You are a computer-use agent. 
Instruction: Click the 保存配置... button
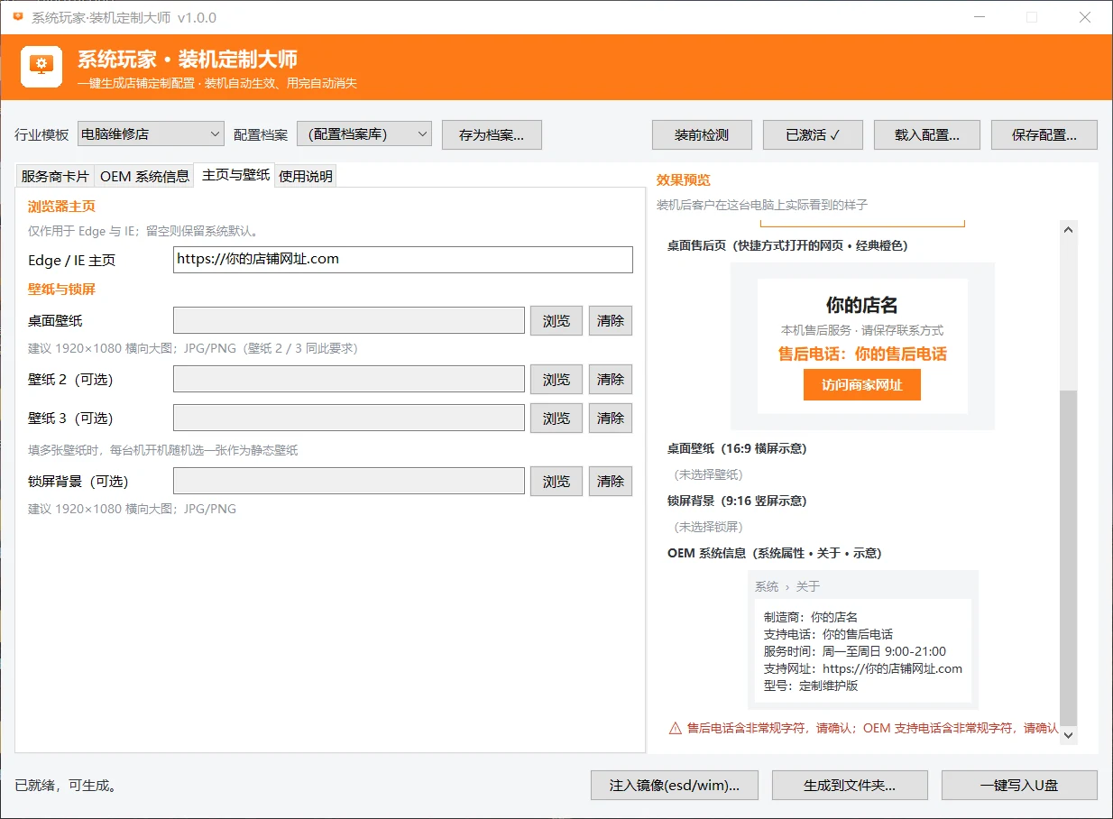tap(1044, 134)
